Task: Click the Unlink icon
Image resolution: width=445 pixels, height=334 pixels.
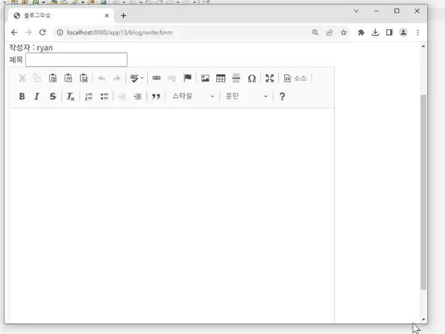Action: 172,78
